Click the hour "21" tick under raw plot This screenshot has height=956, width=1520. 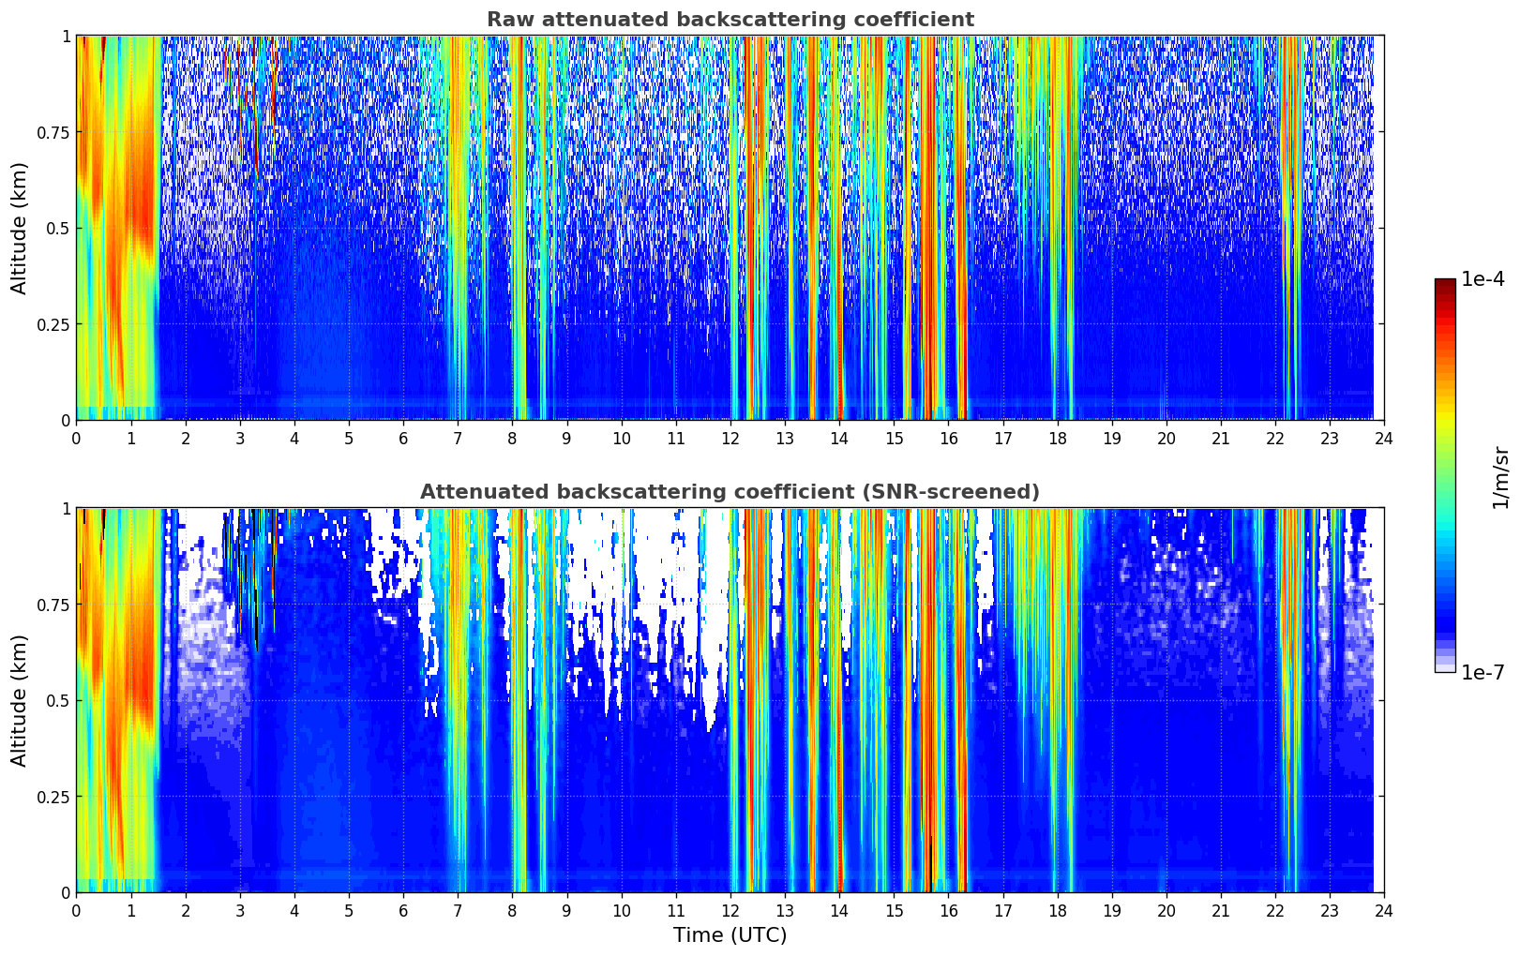tap(1221, 438)
